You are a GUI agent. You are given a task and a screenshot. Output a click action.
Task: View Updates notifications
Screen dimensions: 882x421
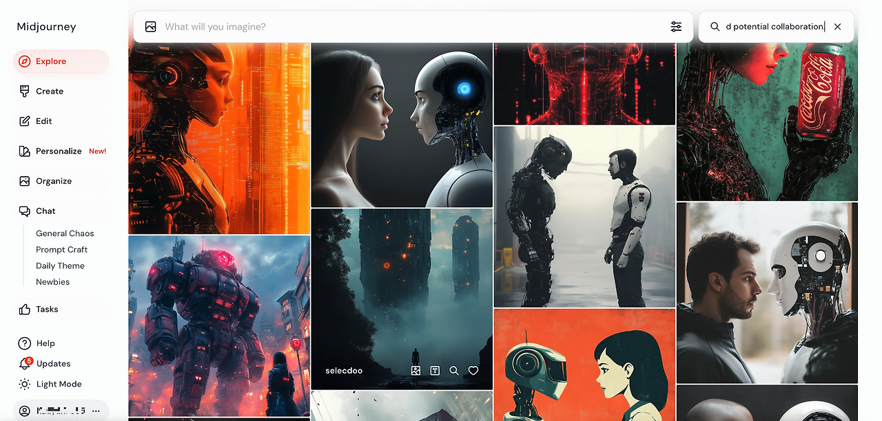coord(53,364)
